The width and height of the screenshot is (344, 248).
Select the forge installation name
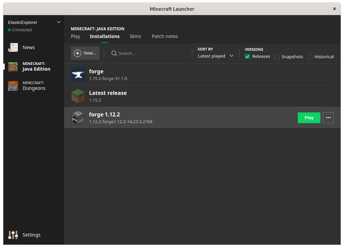tap(96, 72)
